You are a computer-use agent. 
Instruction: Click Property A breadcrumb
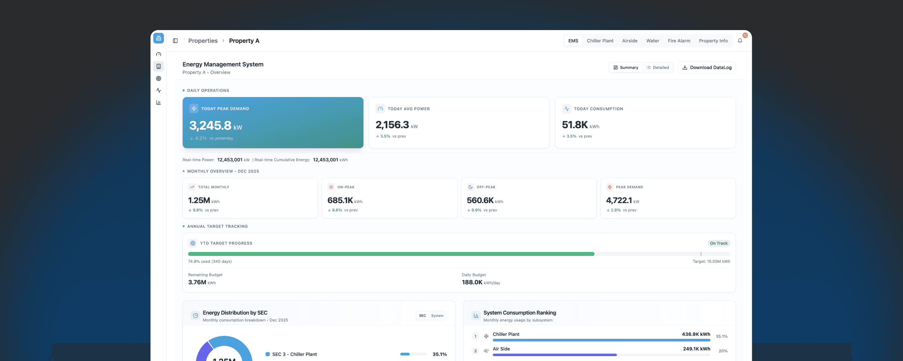click(x=244, y=41)
